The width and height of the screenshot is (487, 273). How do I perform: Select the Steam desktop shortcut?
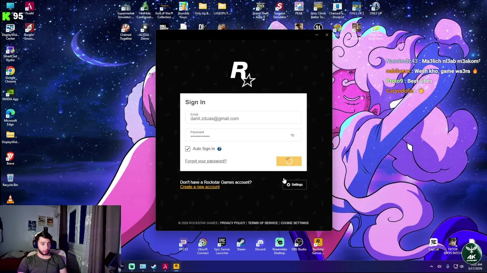241,245
